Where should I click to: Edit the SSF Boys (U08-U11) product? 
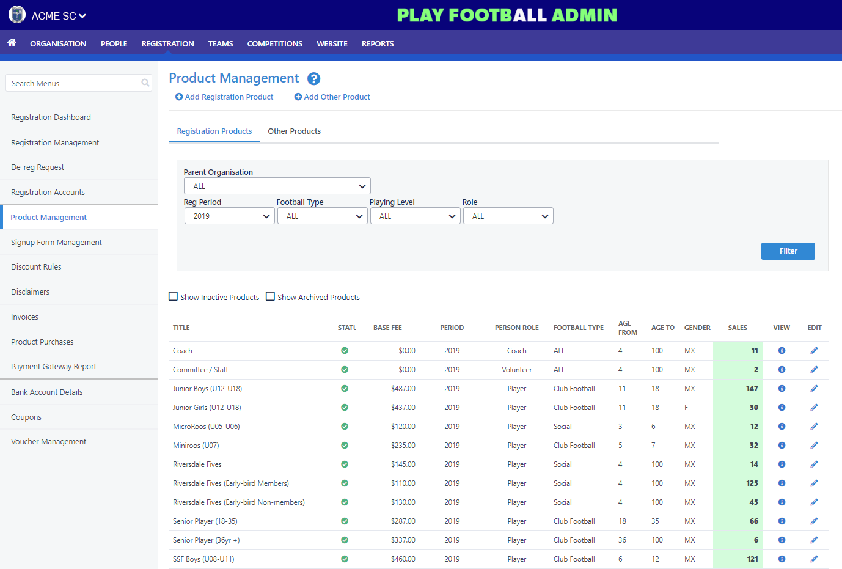coord(814,559)
